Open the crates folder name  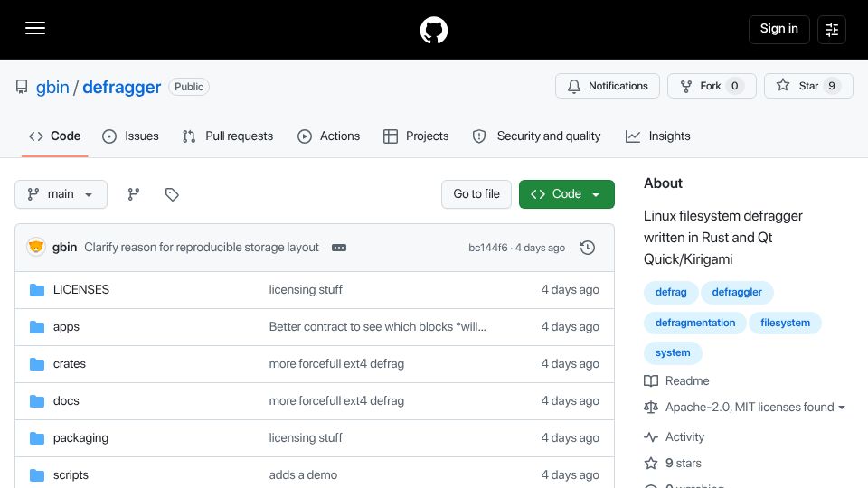tap(70, 364)
